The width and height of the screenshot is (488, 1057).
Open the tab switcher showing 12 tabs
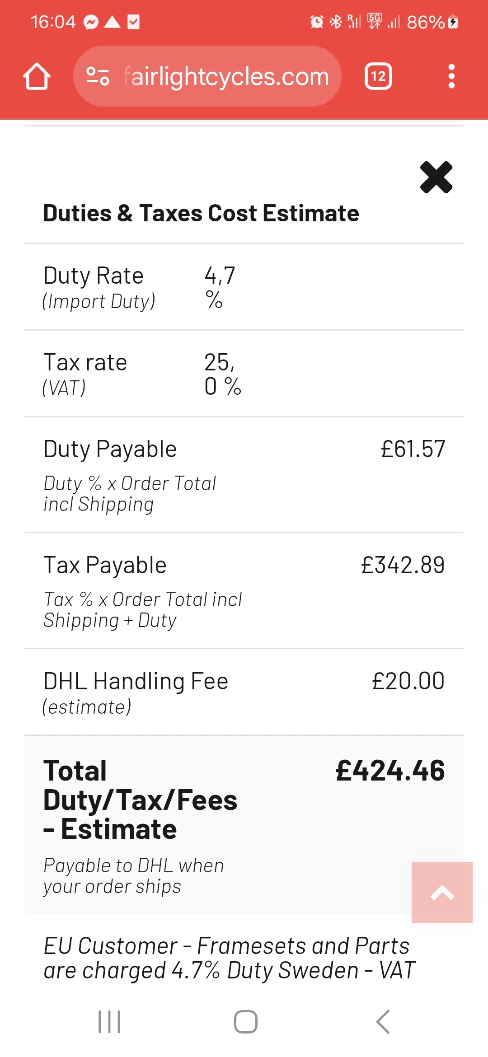(x=378, y=76)
